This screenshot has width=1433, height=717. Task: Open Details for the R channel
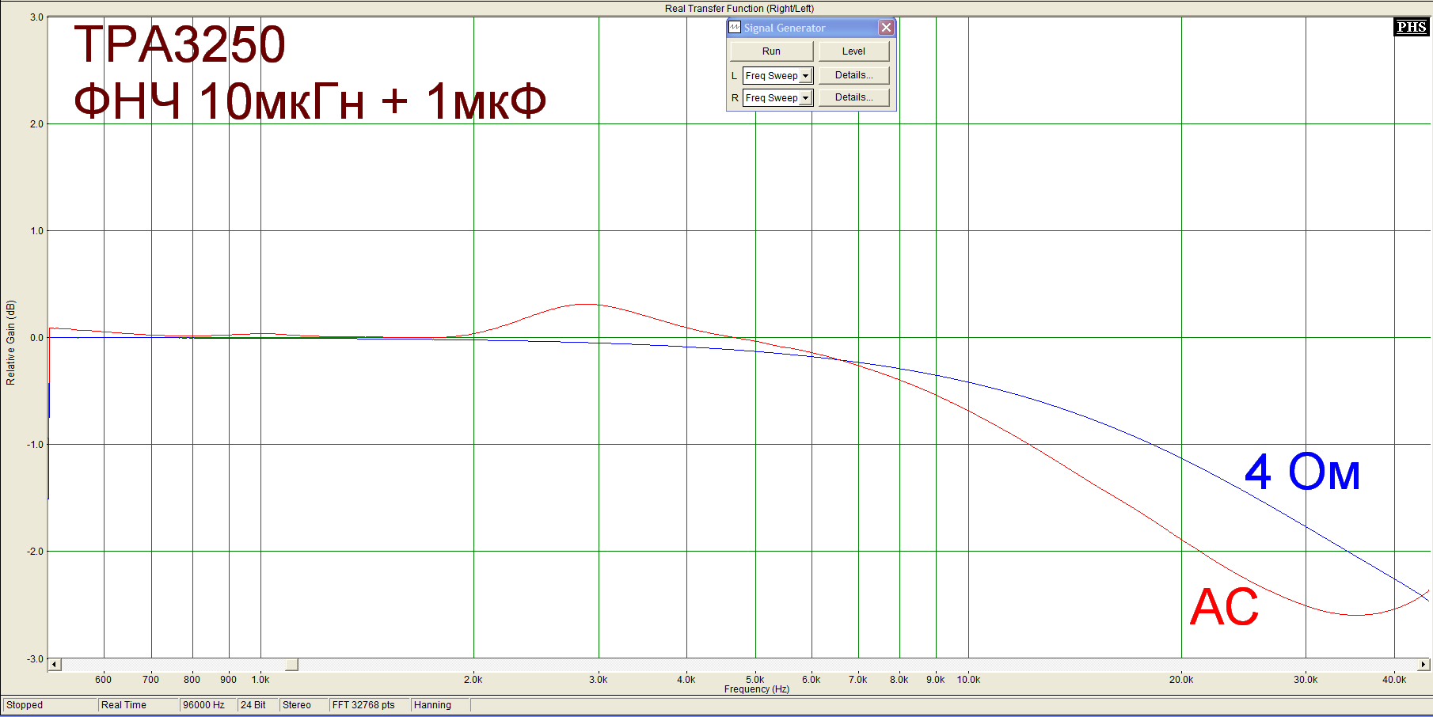[x=853, y=97]
